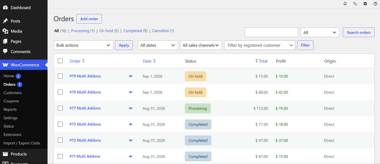
Task: Select checkbox for order #71
Action: pos(60,156)
